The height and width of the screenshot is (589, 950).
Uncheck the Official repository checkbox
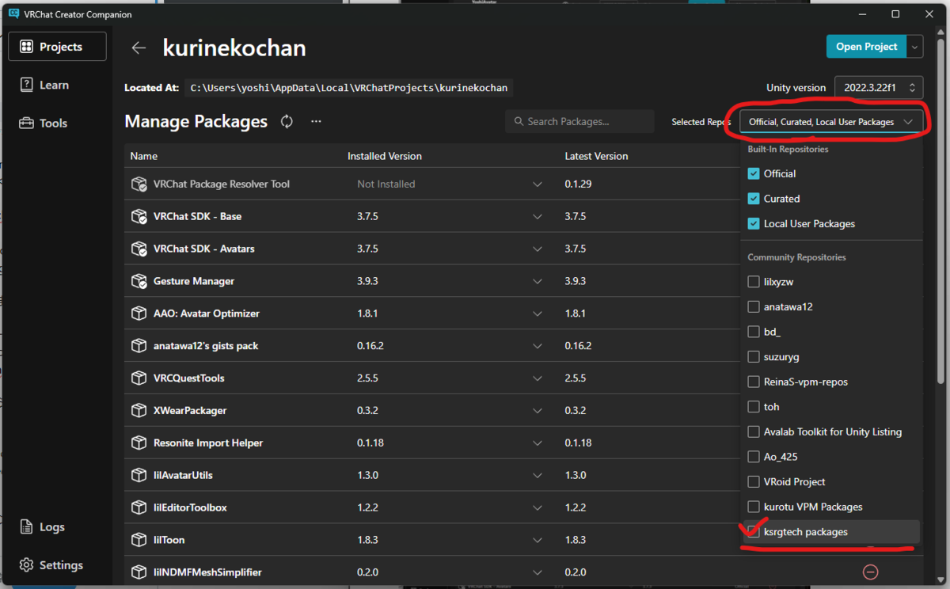(x=754, y=173)
